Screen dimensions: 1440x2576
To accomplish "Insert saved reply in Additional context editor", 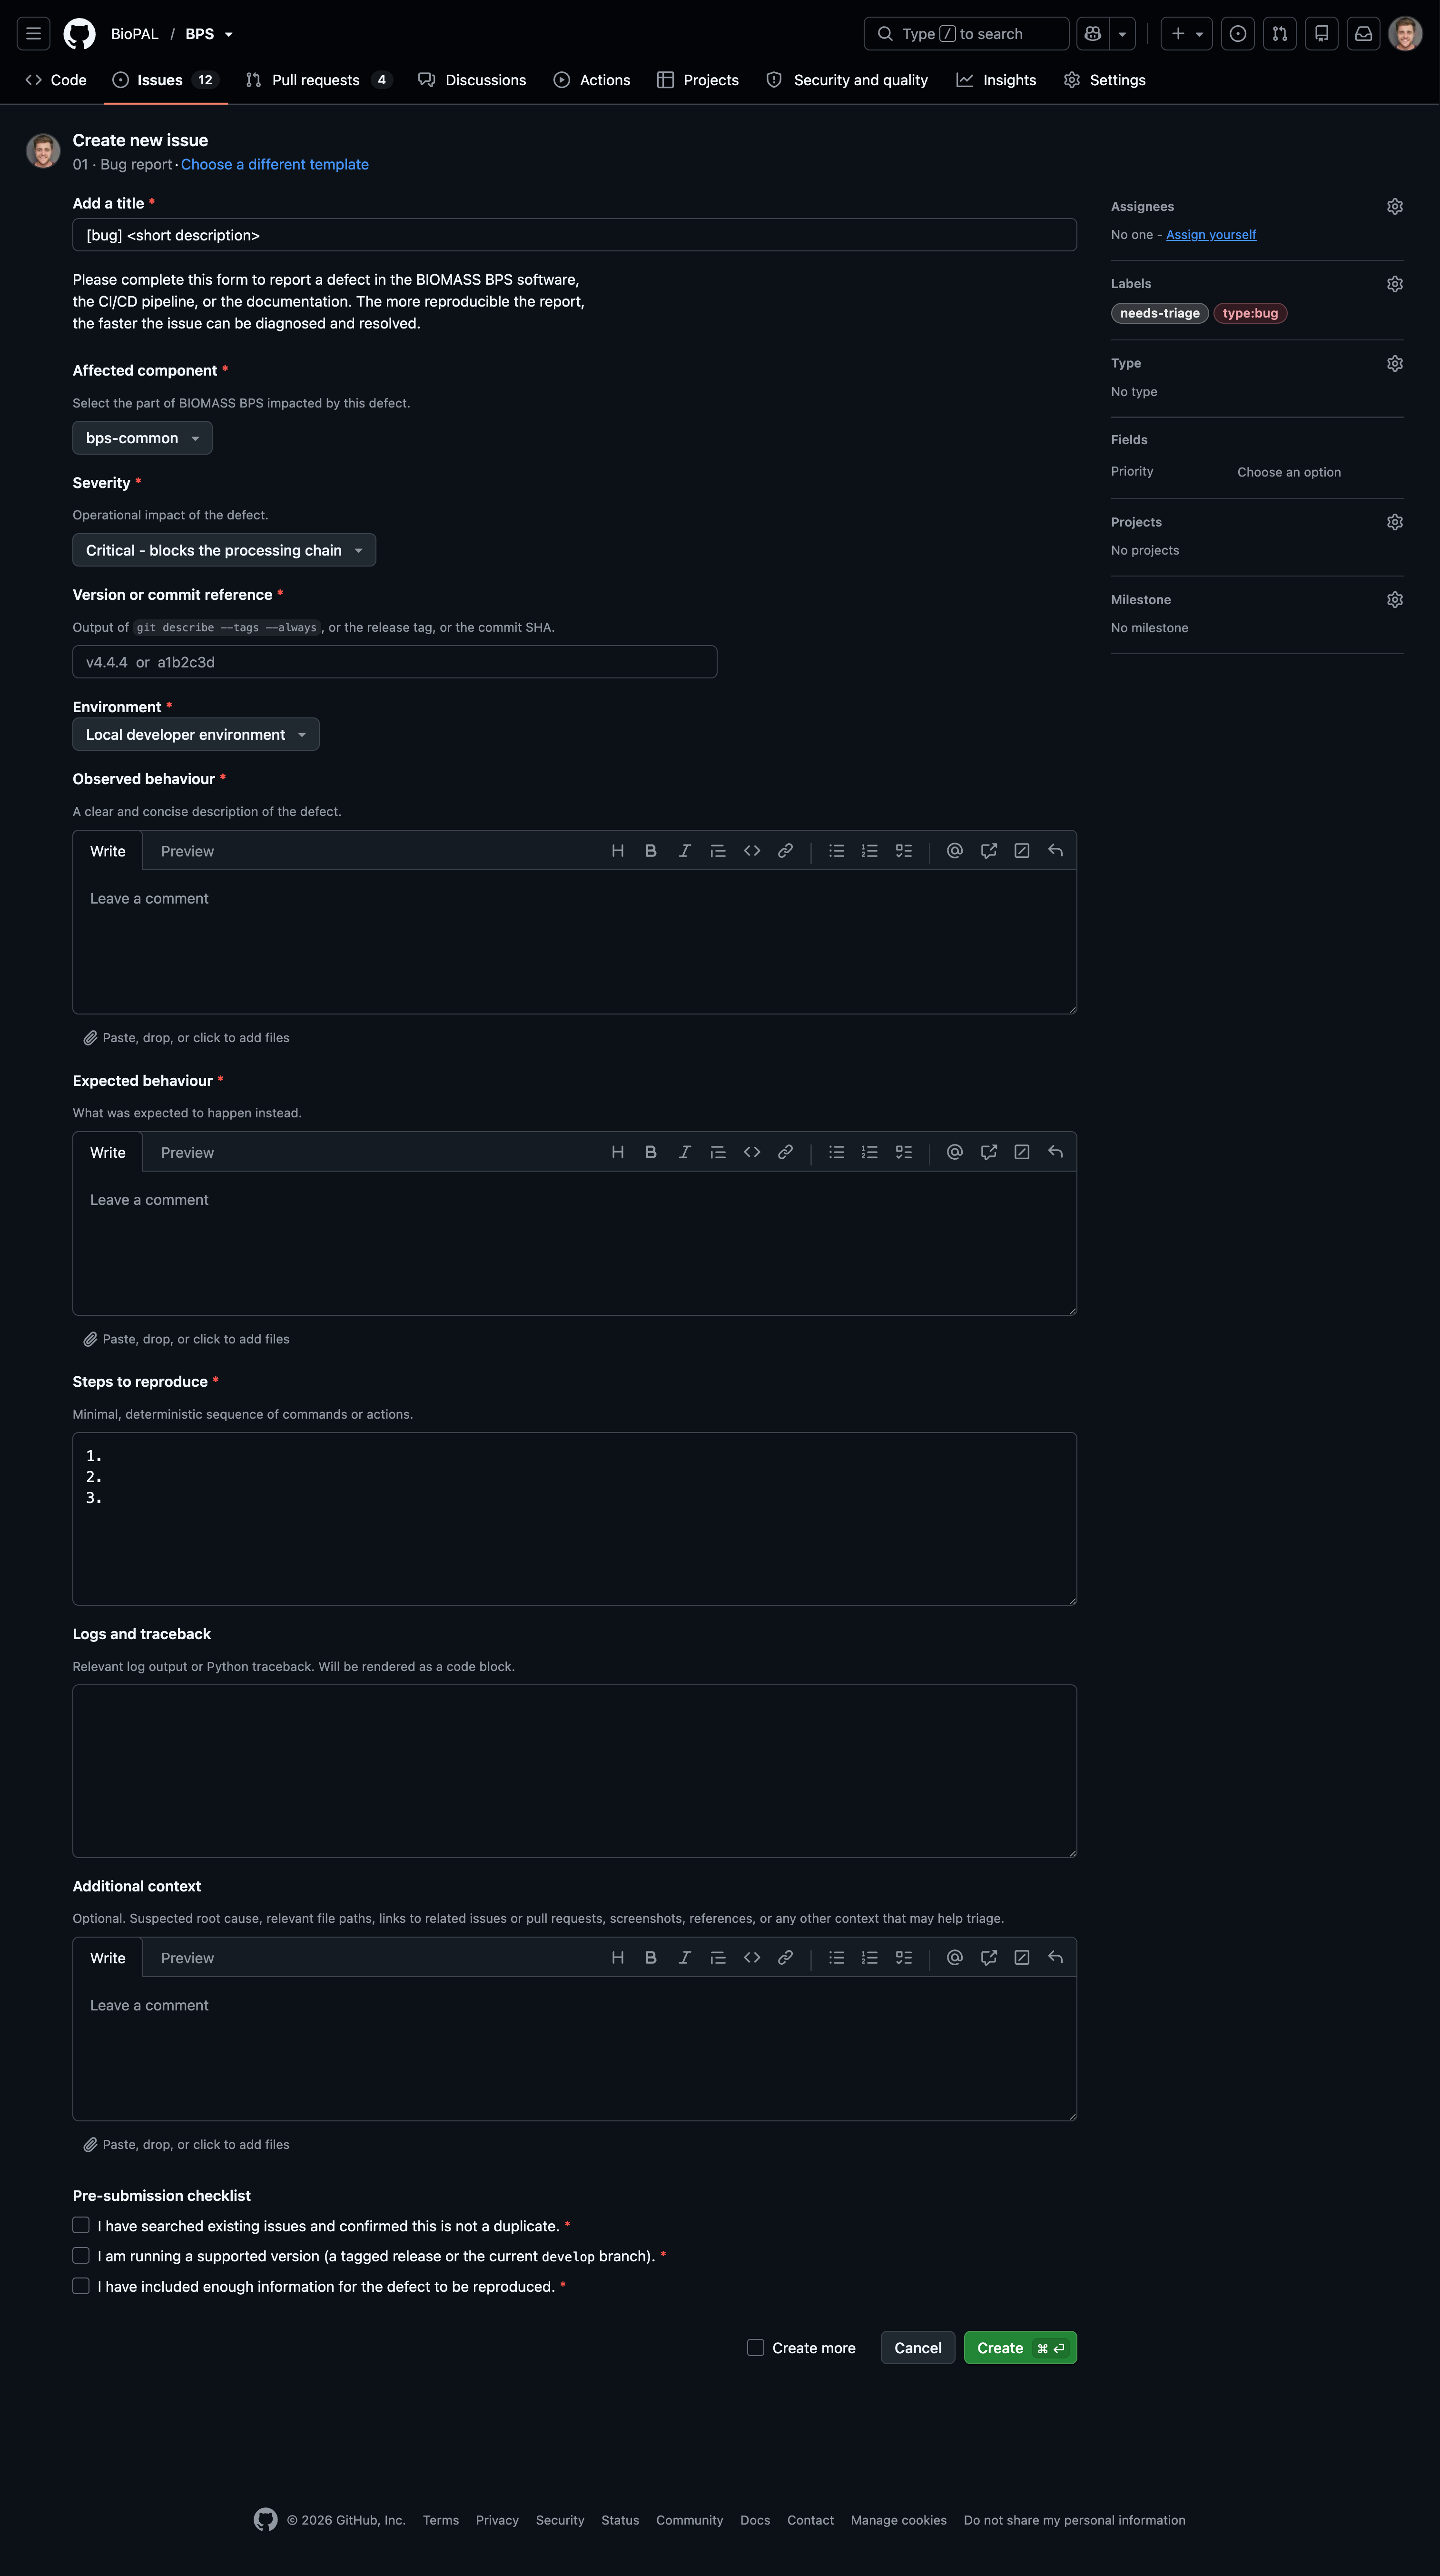I will (1055, 1958).
